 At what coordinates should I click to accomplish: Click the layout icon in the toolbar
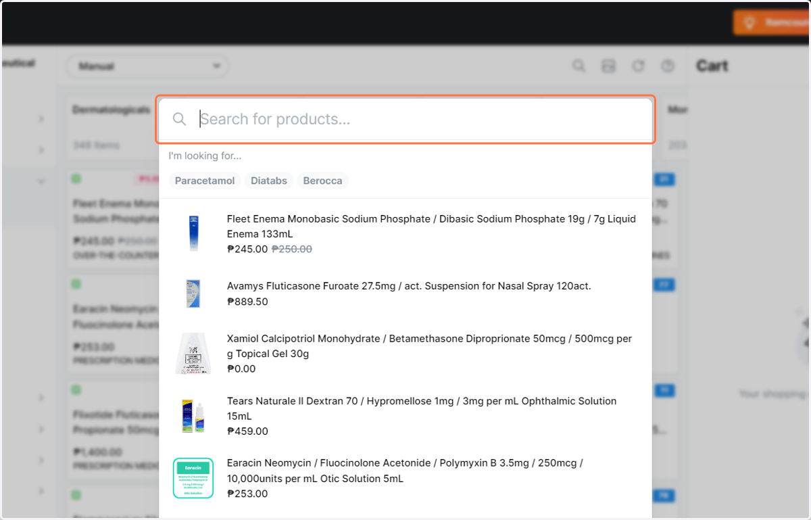[609, 66]
